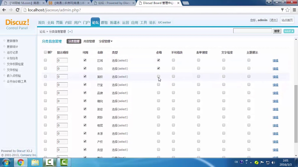Go back using the browser back arrow
Screen dimensions: 298x167
pyautogui.click(x=4, y=10)
